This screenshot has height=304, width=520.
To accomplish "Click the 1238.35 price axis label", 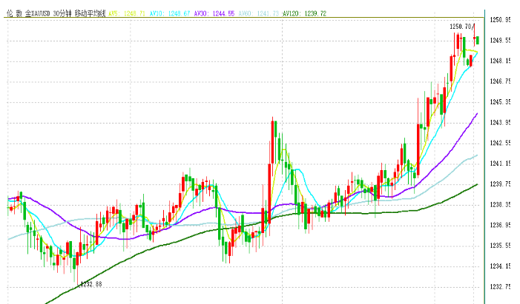I will click(502, 204).
